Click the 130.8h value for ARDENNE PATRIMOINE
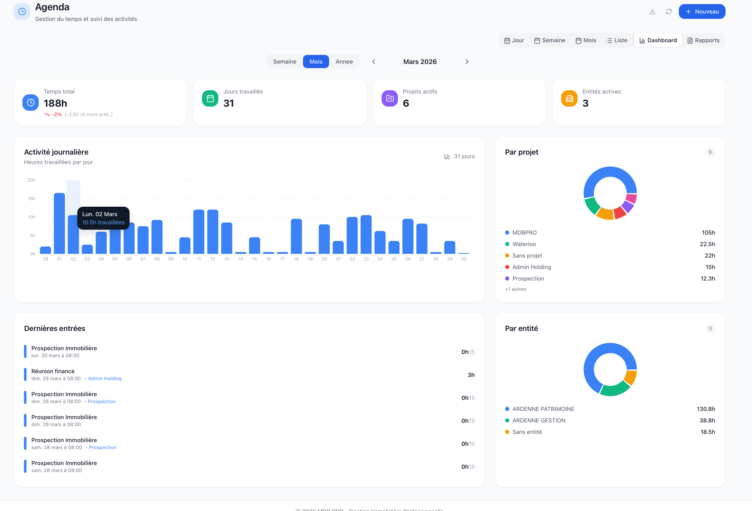Image resolution: width=752 pixels, height=511 pixels. click(706, 409)
